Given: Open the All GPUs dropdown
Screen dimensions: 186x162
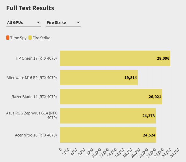Looking at the screenshot, I should tap(24, 23).
